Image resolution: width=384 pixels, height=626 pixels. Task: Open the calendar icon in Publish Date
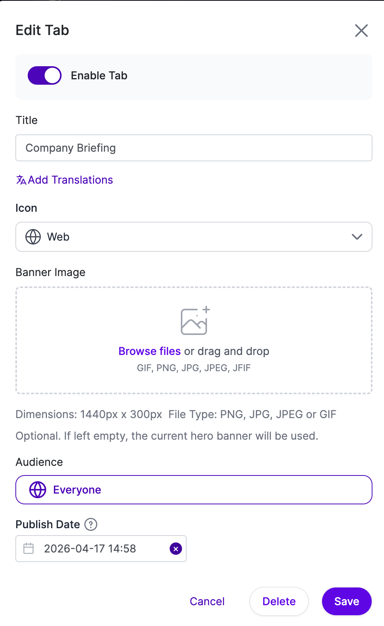[29, 549]
